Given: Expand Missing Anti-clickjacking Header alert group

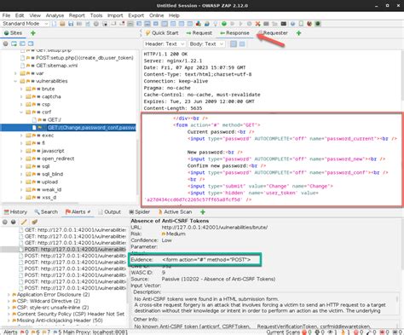Looking at the screenshot, I should coord(9,321).
